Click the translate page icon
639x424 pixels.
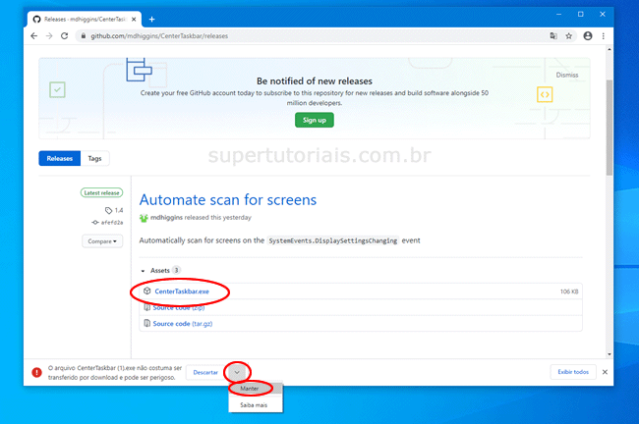click(x=552, y=36)
